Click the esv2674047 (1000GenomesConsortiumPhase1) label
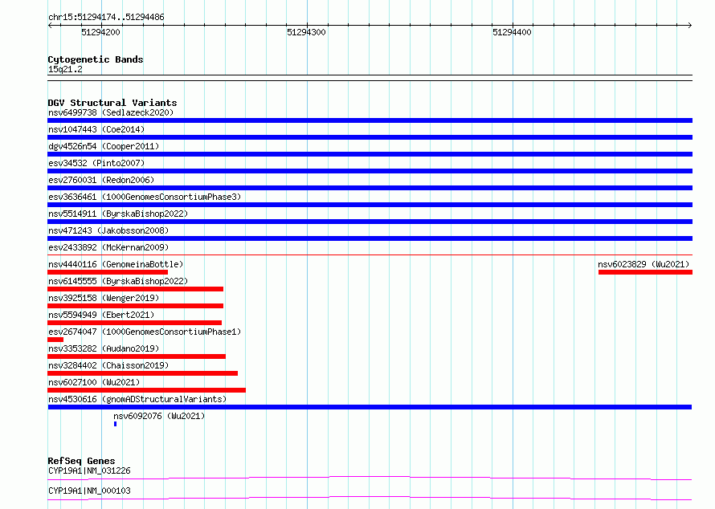715x509 pixels. click(x=145, y=332)
